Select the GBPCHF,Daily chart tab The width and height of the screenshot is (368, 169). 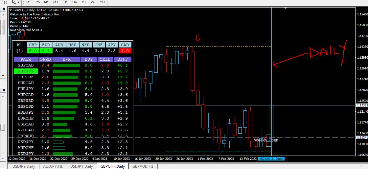113,166
